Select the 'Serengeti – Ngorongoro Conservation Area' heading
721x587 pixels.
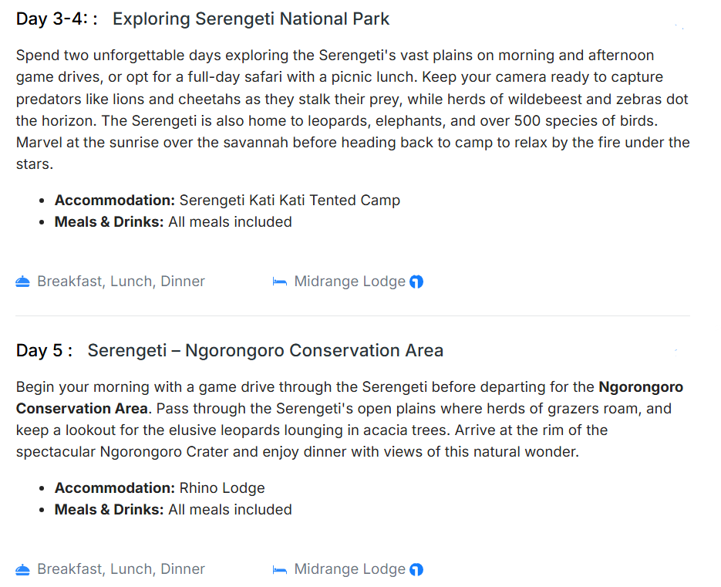point(265,350)
